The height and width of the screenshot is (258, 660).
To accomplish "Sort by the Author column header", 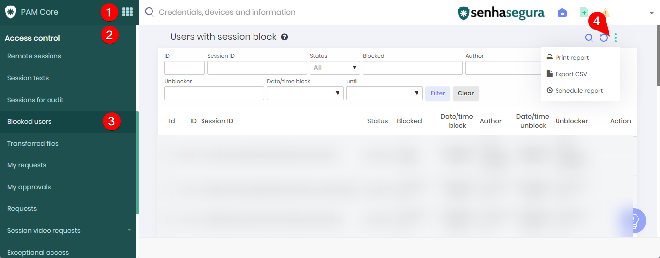I will [x=491, y=121].
